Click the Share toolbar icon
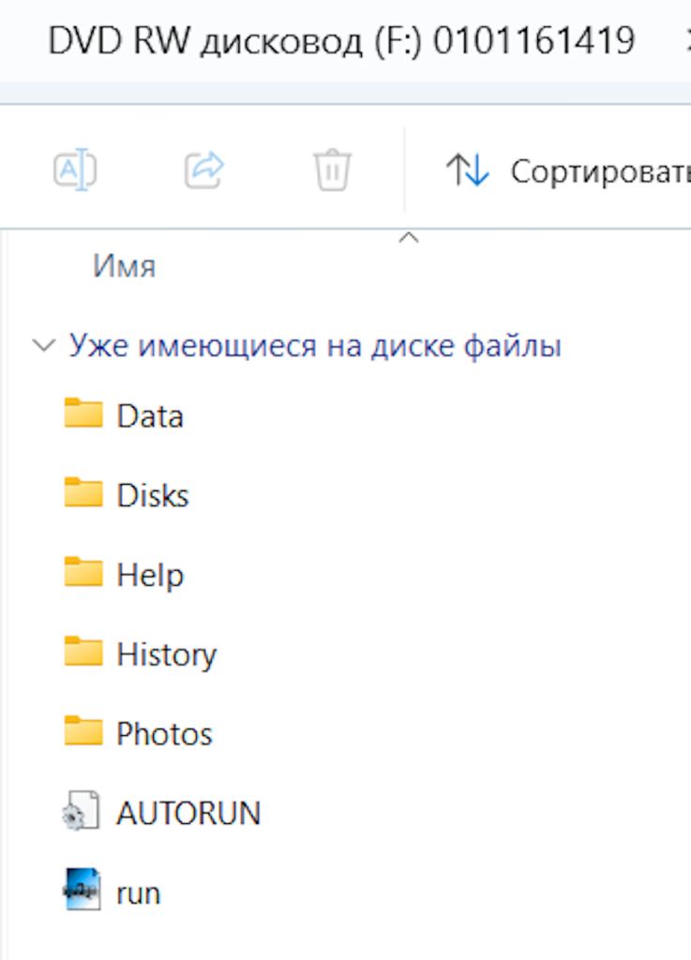This screenshot has width=691, height=960. pyautogui.click(x=204, y=170)
